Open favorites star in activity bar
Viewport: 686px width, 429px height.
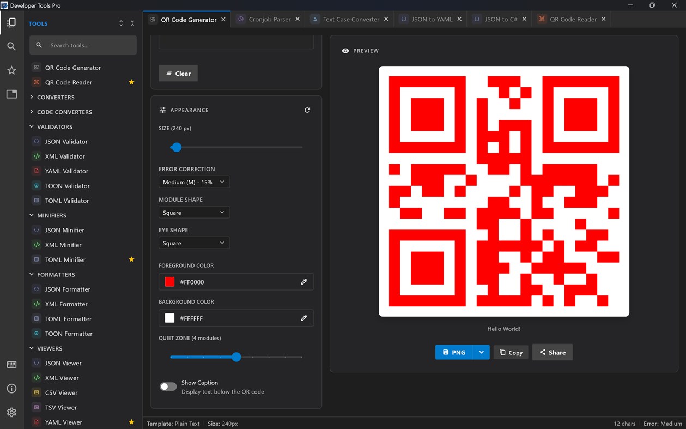11,70
